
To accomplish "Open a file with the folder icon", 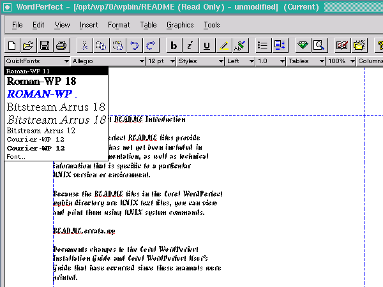I will pos(28,45).
